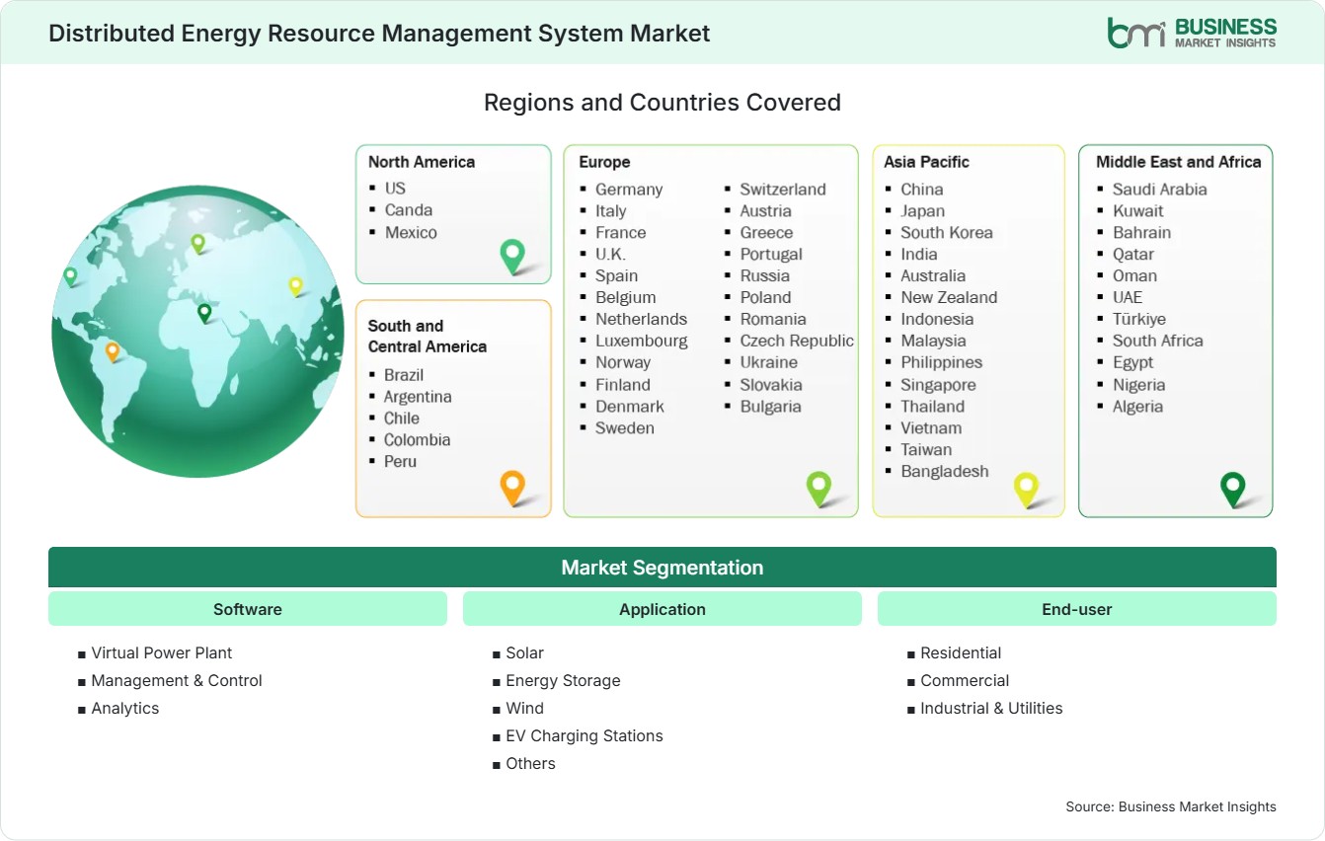Click the 'Regions and Countries Covered' title
The height and width of the screenshot is (841, 1325).
662,102
